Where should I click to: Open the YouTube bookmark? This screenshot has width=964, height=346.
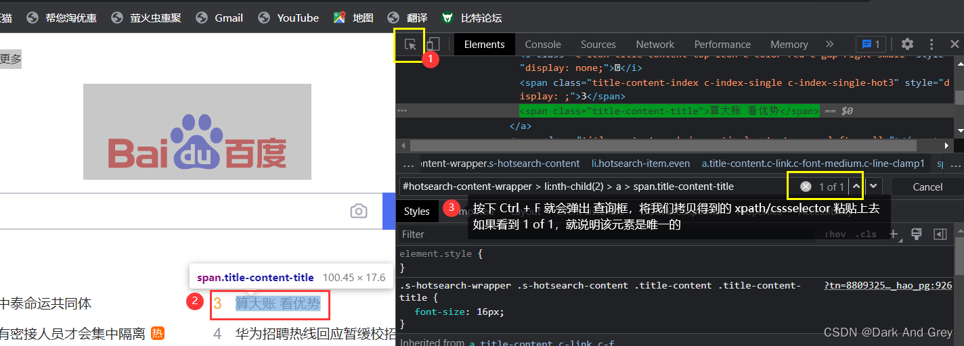[288, 18]
